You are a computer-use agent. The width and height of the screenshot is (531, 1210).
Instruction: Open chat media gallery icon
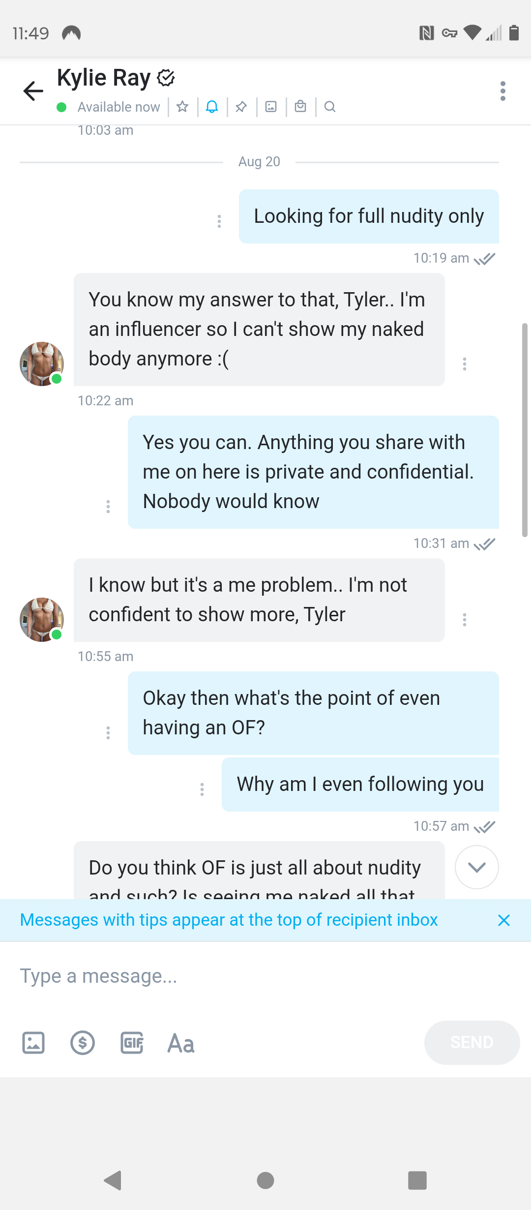pos(271,106)
